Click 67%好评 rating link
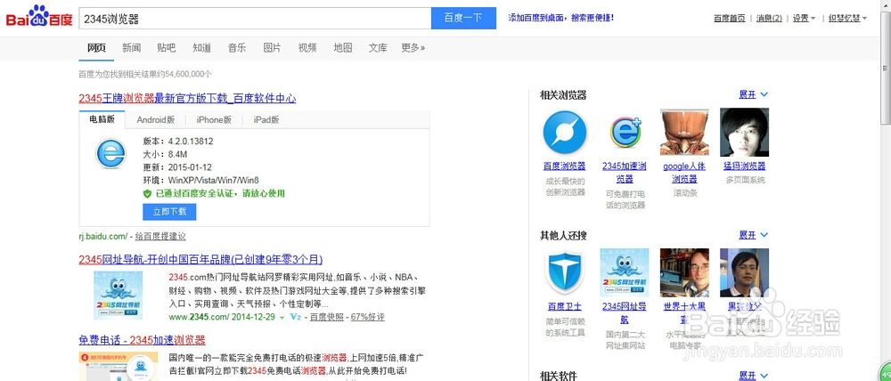 tap(368, 317)
